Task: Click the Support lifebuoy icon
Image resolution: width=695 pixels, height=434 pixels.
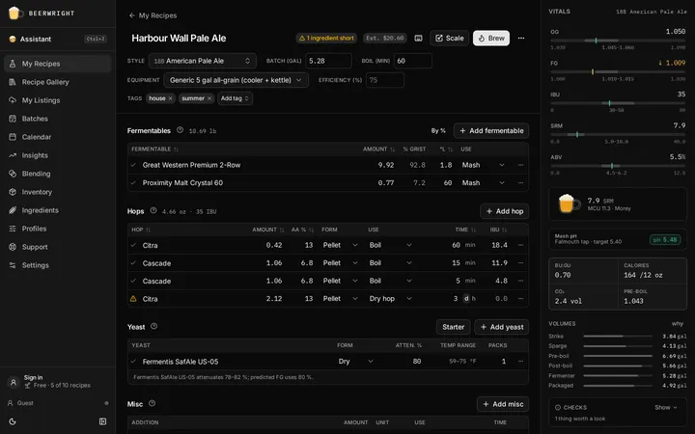Action: point(13,247)
